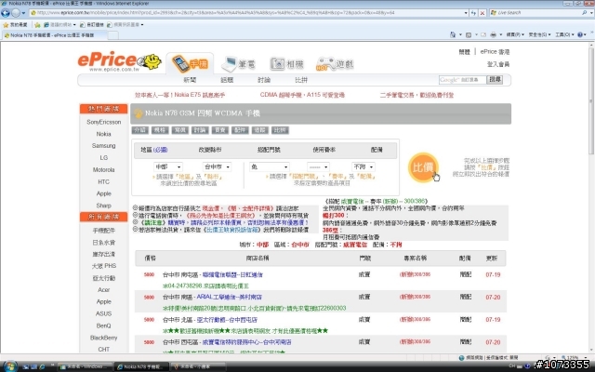The width and height of the screenshot is (595, 372).
Task: Click the orange 比價 compare-price round button
Action: [423, 167]
